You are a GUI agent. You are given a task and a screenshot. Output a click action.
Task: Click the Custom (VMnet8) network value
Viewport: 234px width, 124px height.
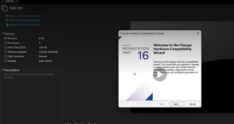pyautogui.click(x=48, y=52)
